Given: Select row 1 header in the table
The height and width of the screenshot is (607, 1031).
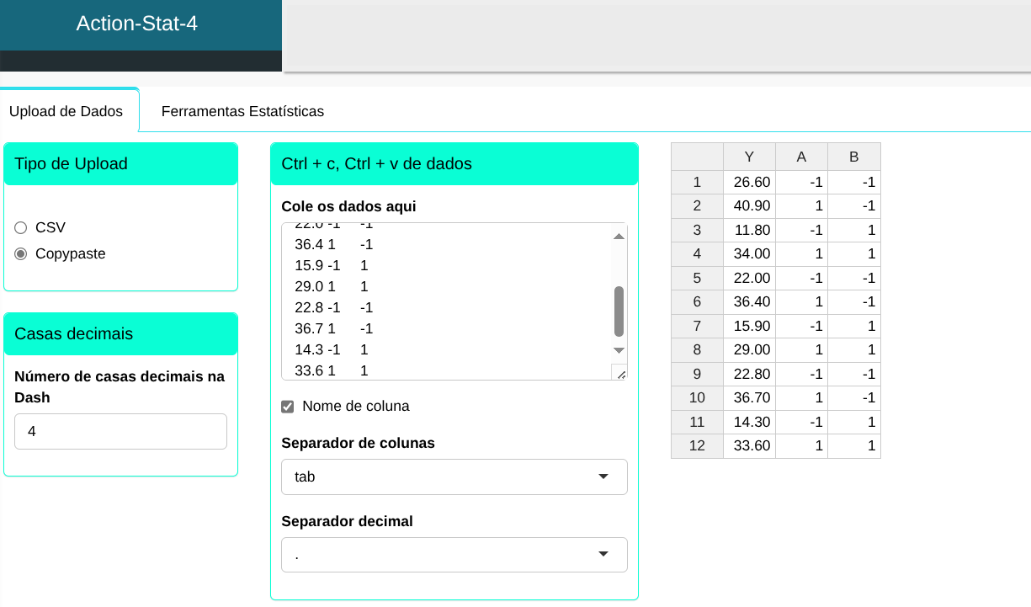Looking at the screenshot, I should (696, 182).
